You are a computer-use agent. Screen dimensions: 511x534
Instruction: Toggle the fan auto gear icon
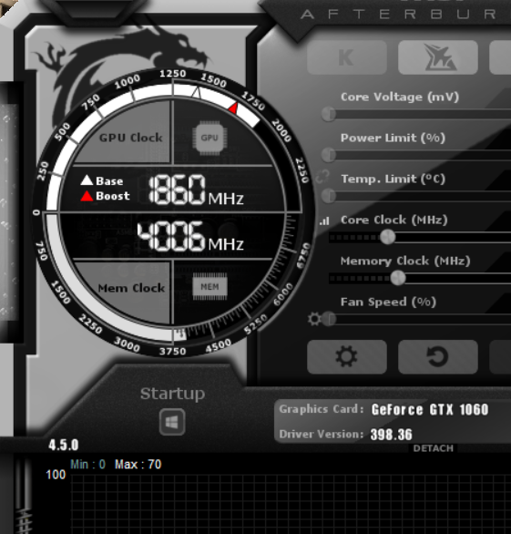(314, 319)
